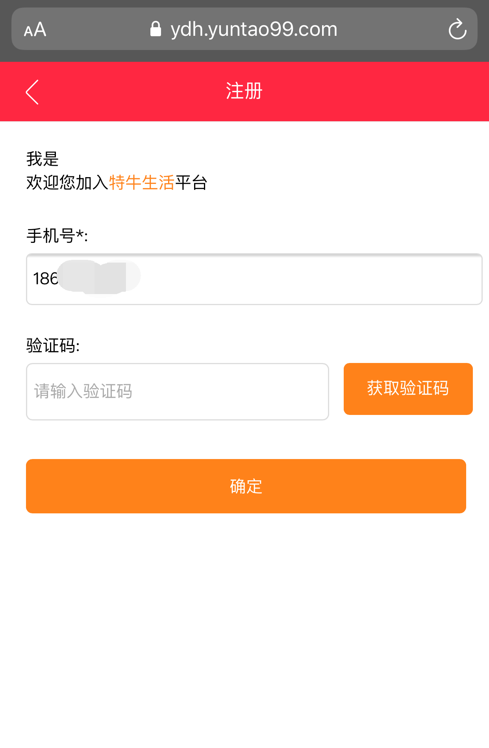Tap the 186 digits in phone field
This screenshot has height=748, width=489.
click(45, 279)
